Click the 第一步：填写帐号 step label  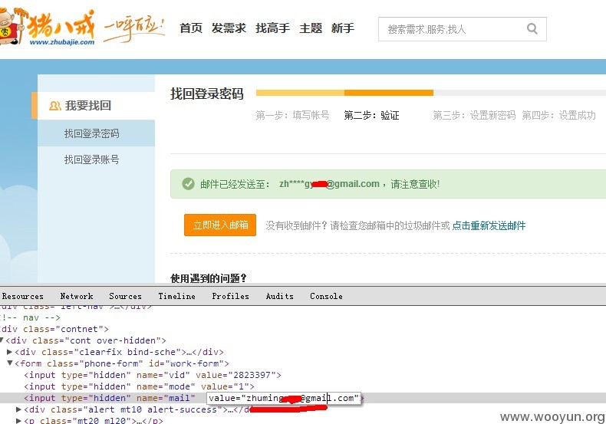[292, 115]
